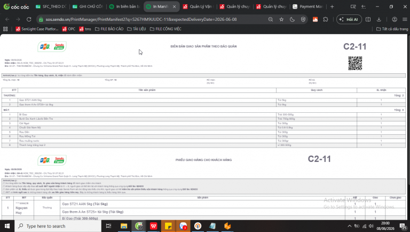Viewport: 410px width, 232px height.
Task: Open the shield ad-block icon
Action: coord(303,19)
